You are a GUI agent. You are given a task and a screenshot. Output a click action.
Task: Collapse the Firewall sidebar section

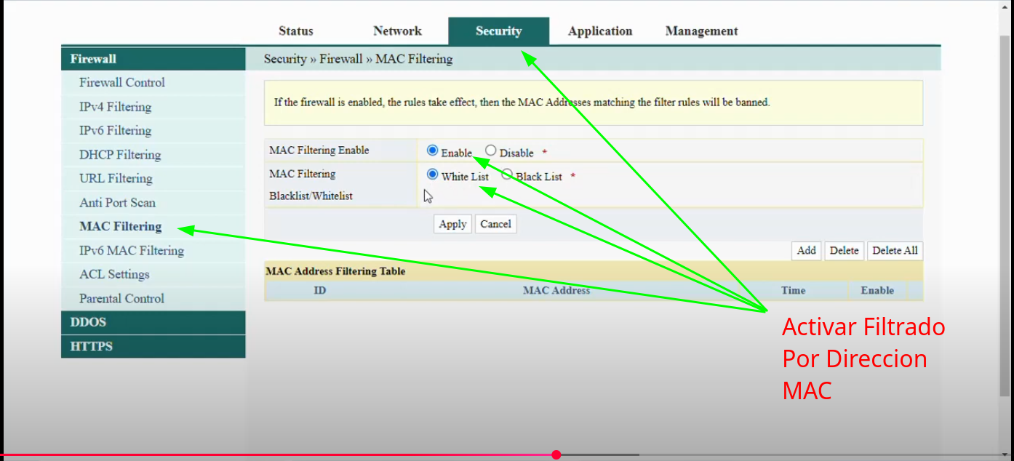pyautogui.click(x=93, y=59)
